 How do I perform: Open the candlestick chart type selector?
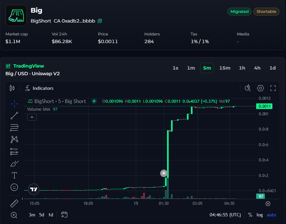click(x=12, y=88)
